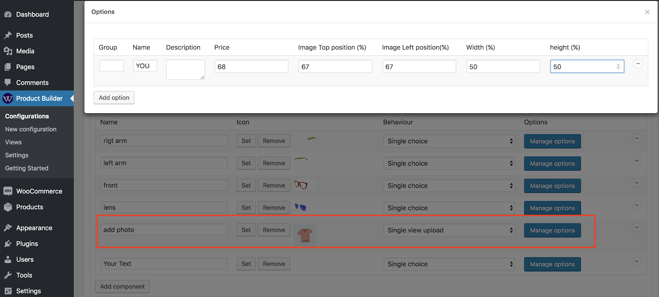The image size is (659, 297).
Task: Click the Comments speech bubble icon
Action: click(8, 82)
